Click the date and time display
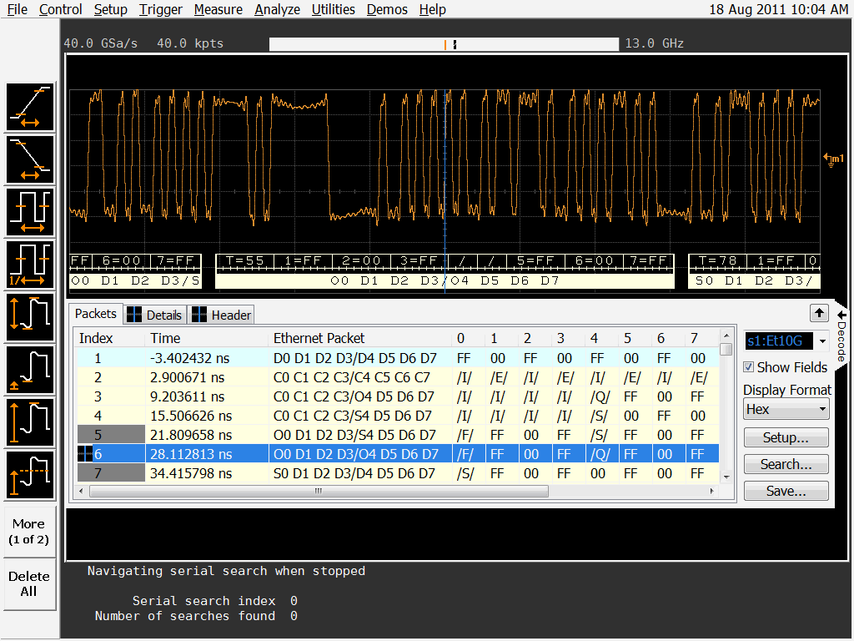The height and width of the screenshot is (641, 854). [778, 9]
